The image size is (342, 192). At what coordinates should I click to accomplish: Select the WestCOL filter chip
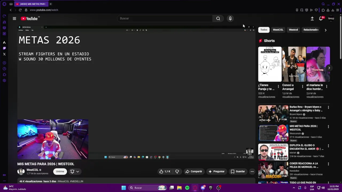coord(278,30)
